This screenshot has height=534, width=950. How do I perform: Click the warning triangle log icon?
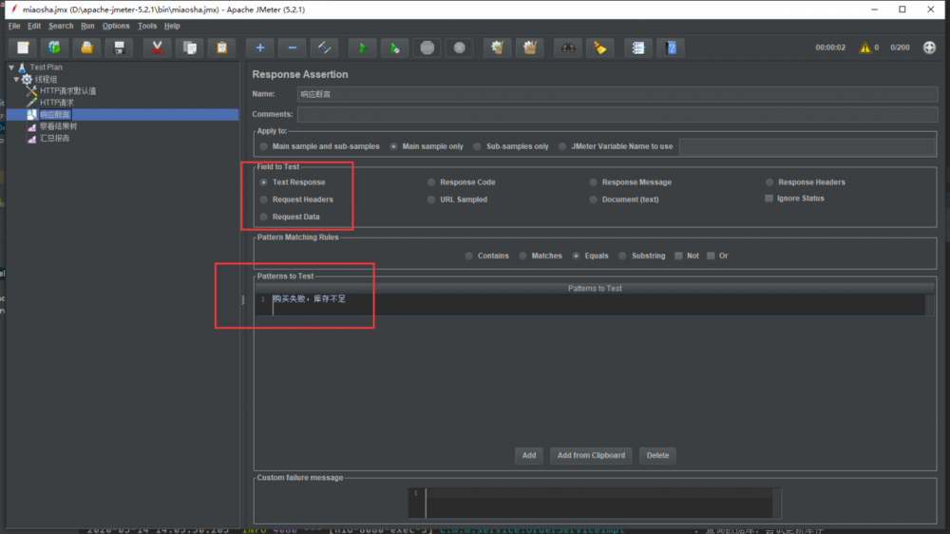(864, 48)
